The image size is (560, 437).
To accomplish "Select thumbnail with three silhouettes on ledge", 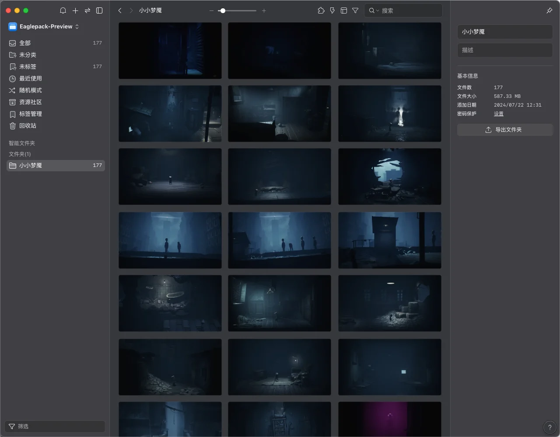I will [x=280, y=240].
